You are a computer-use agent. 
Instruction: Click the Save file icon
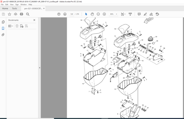click(3, 14)
